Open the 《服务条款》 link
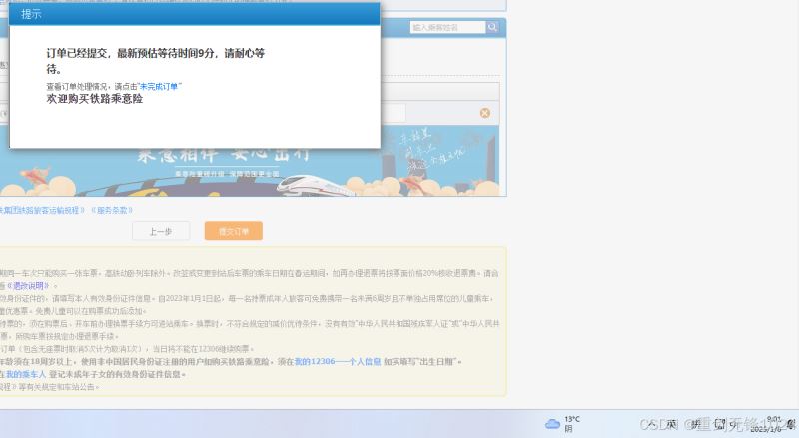 [112, 210]
